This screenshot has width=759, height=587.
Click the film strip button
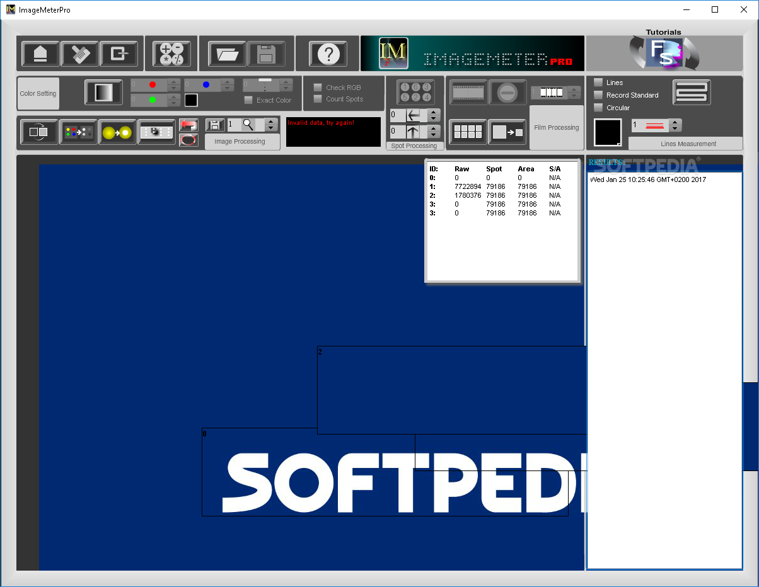click(x=468, y=92)
